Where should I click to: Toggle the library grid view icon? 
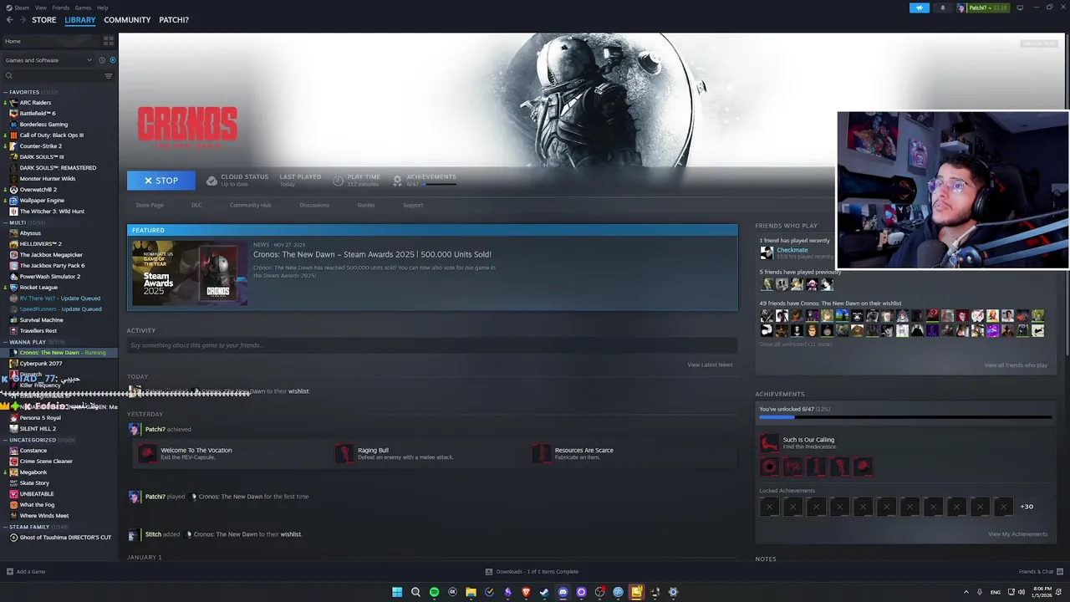[x=109, y=41]
